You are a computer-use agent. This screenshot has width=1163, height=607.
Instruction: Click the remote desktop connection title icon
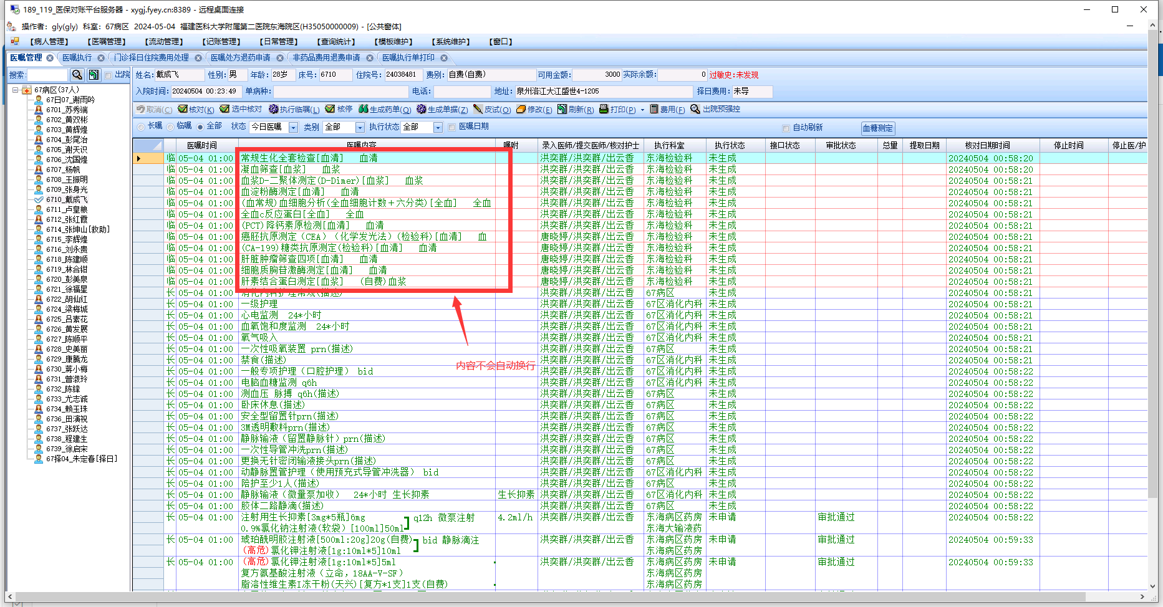14,9
